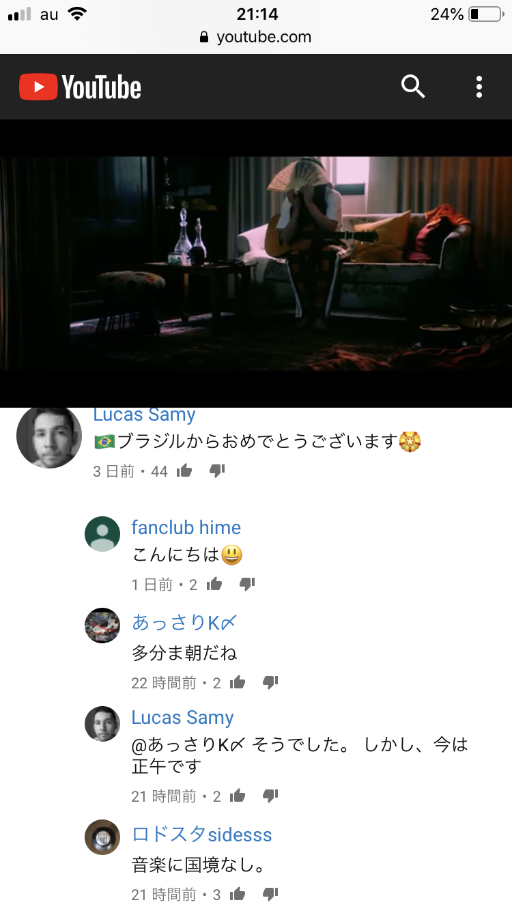Dislike Lucas Samy's top comment about Brazil
The height and width of the screenshot is (911, 512).
[x=217, y=471]
